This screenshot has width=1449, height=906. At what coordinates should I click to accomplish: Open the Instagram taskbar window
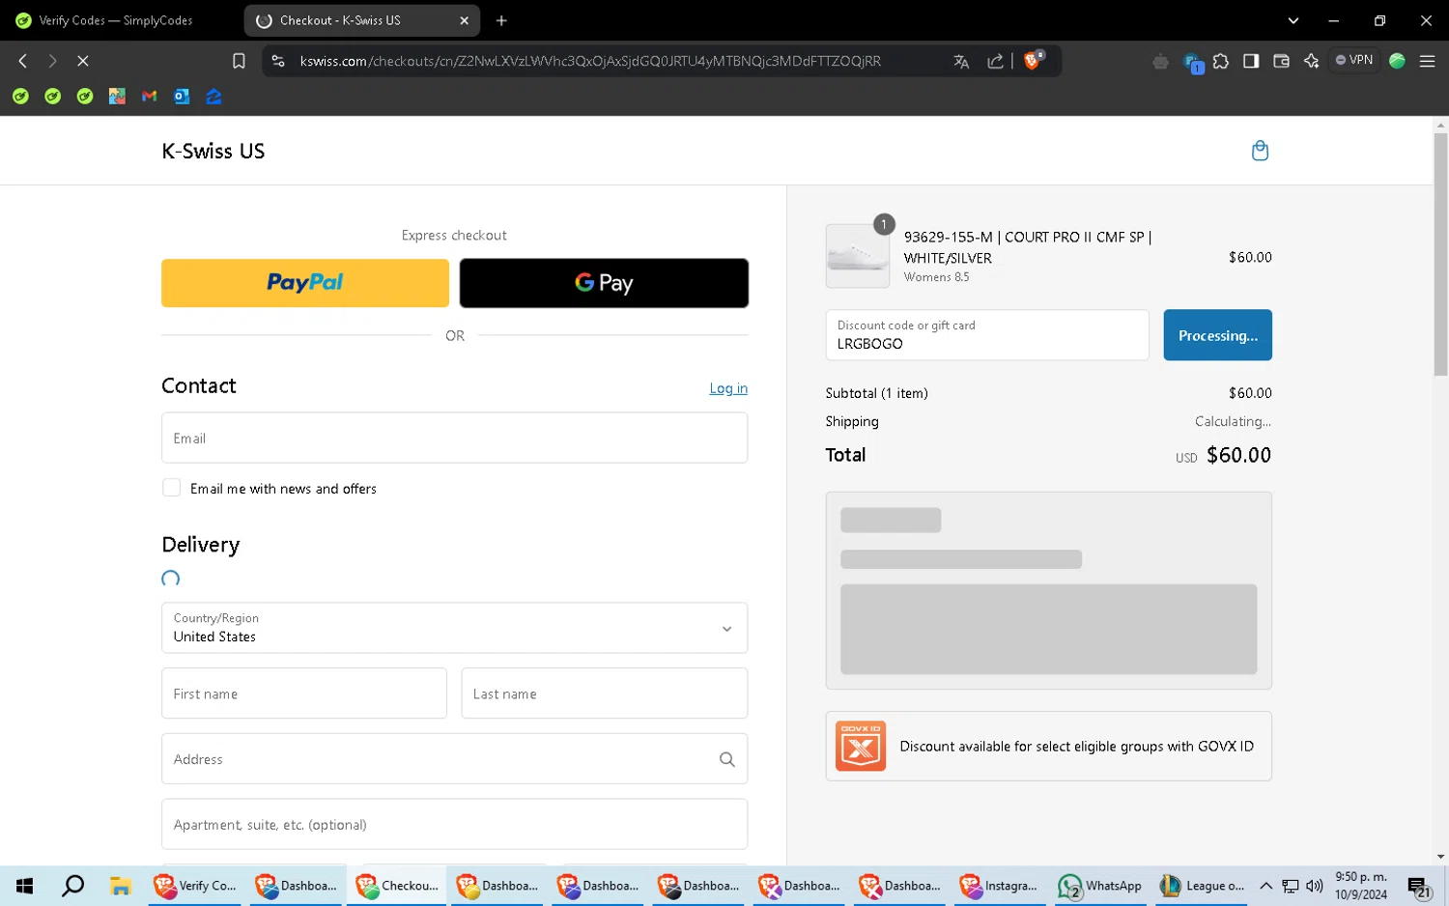point(999,886)
